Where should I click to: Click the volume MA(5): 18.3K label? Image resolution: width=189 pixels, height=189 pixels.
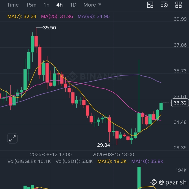[112, 161]
